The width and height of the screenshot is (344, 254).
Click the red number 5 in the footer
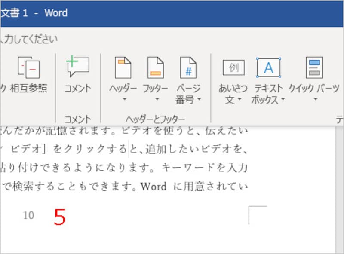click(x=60, y=217)
